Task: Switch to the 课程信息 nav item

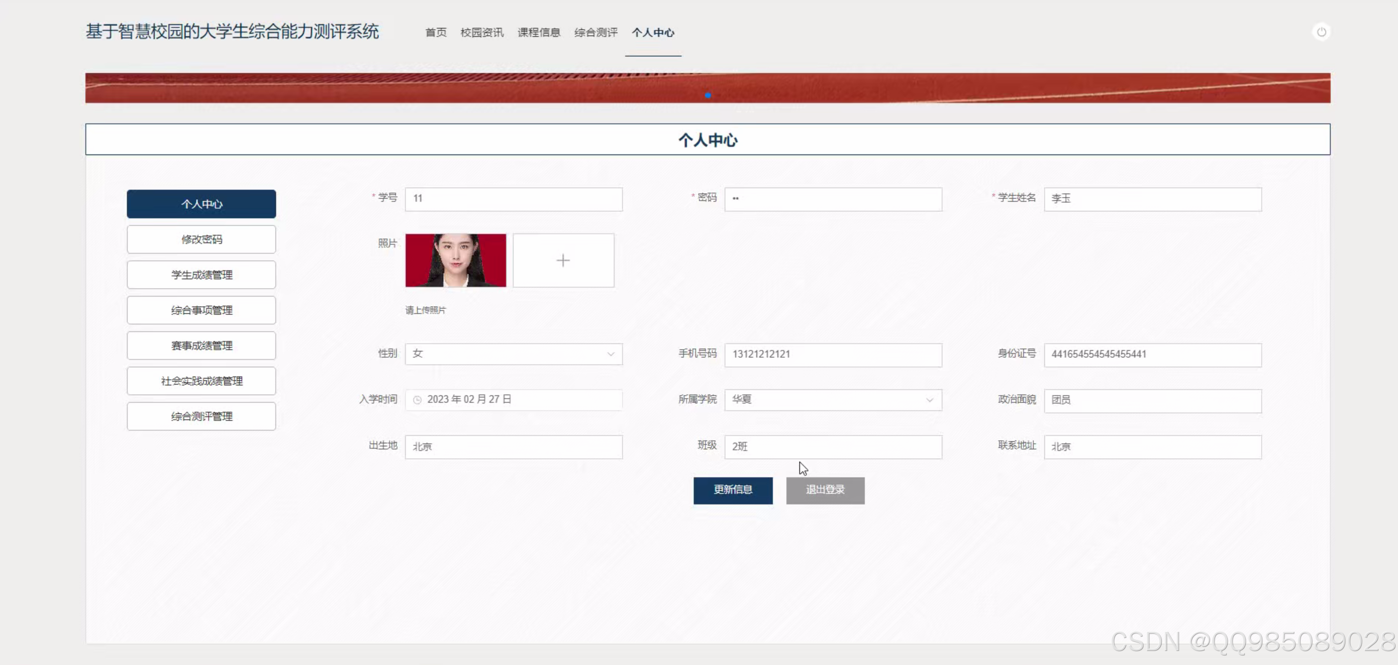Action: point(538,33)
